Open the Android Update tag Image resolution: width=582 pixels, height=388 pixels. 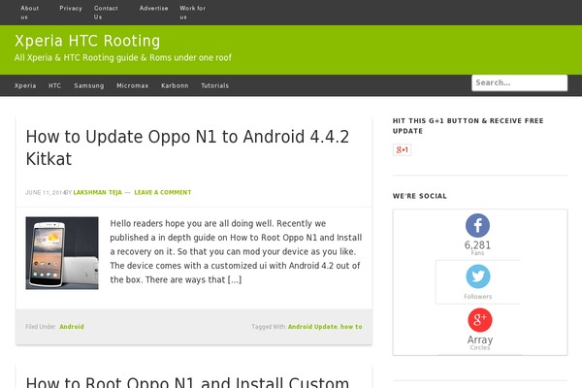coord(312,327)
